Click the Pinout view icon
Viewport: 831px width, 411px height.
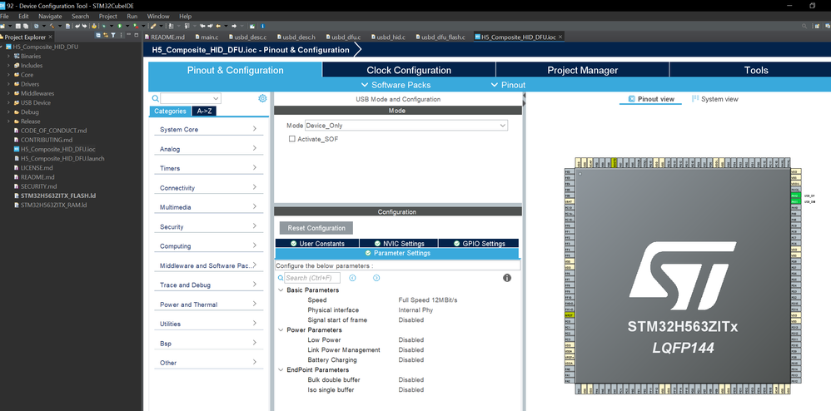[x=632, y=98]
